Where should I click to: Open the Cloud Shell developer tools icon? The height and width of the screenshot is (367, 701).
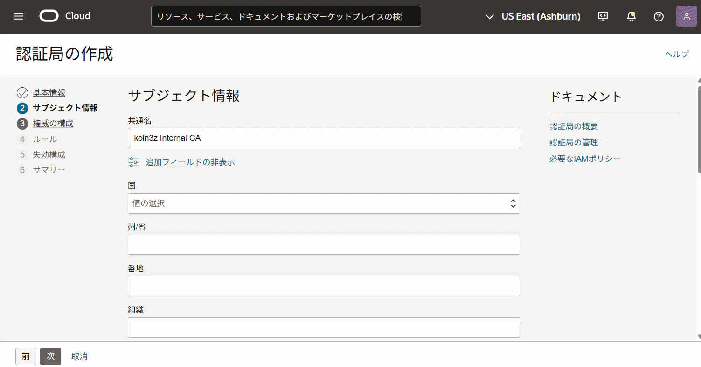click(603, 16)
